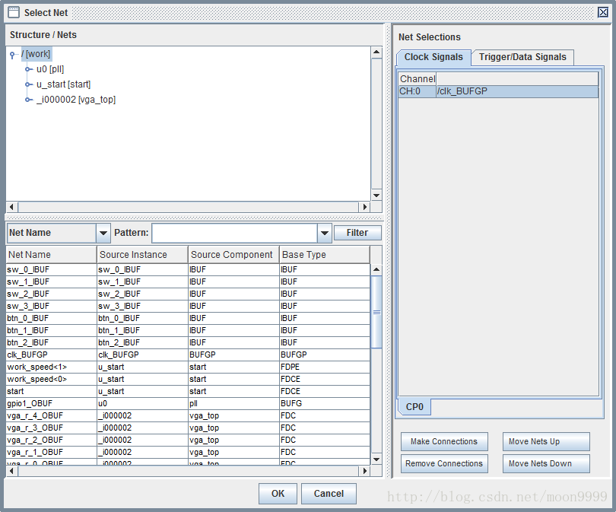Viewport: 616px width, 512px height.
Task: Click scroll-up arrow of structure tree scrollbar
Action: coord(376,52)
